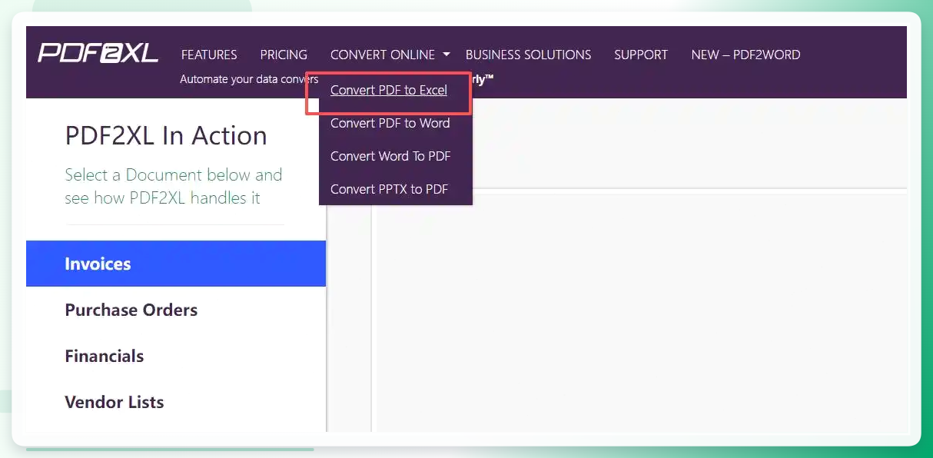Select Convert PPTX to PDF option
Image resolution: width=933 pixels, height=458 pixels.
pos(389,189)
